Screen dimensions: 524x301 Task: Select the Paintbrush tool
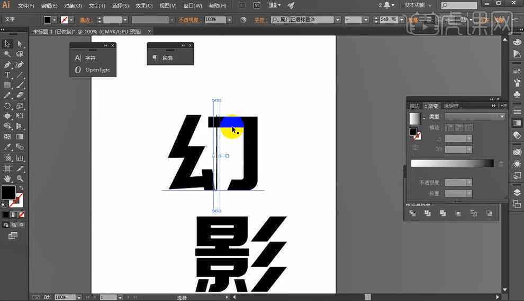(x=20, y=86)
